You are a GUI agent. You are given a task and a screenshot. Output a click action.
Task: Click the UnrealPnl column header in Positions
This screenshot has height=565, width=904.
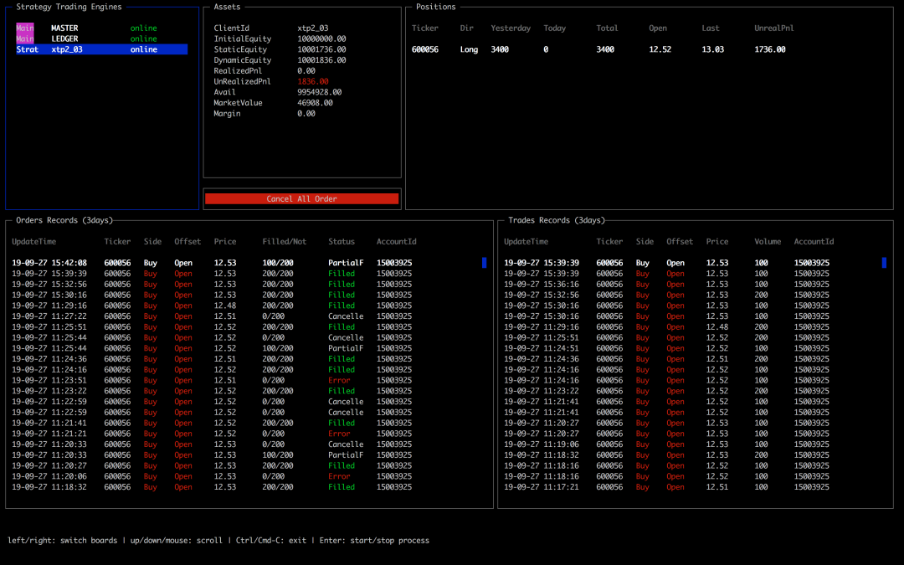[x=773, y=28]
